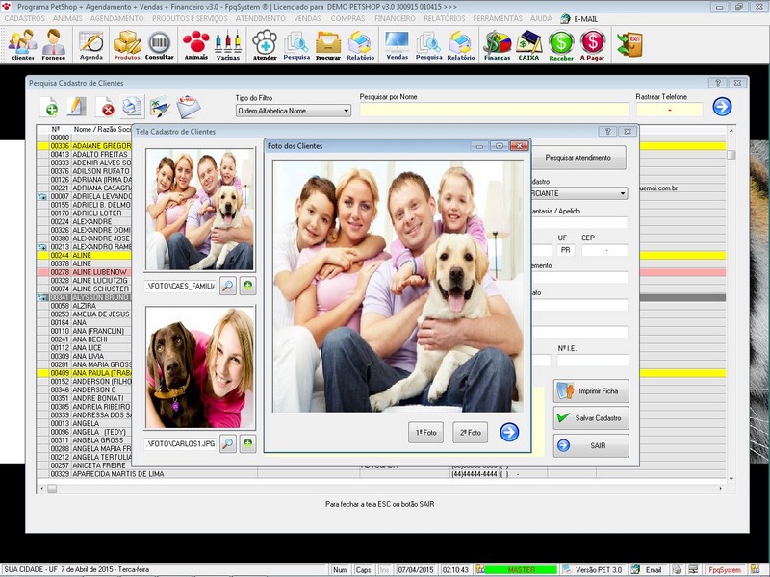Open the Fornece suppliers icon
The width and height of the screenshot is (770, 577).
[x=54, y=44]
